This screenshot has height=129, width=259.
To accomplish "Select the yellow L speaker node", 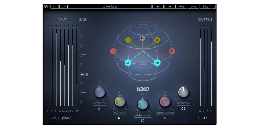I will coord(127,40).
